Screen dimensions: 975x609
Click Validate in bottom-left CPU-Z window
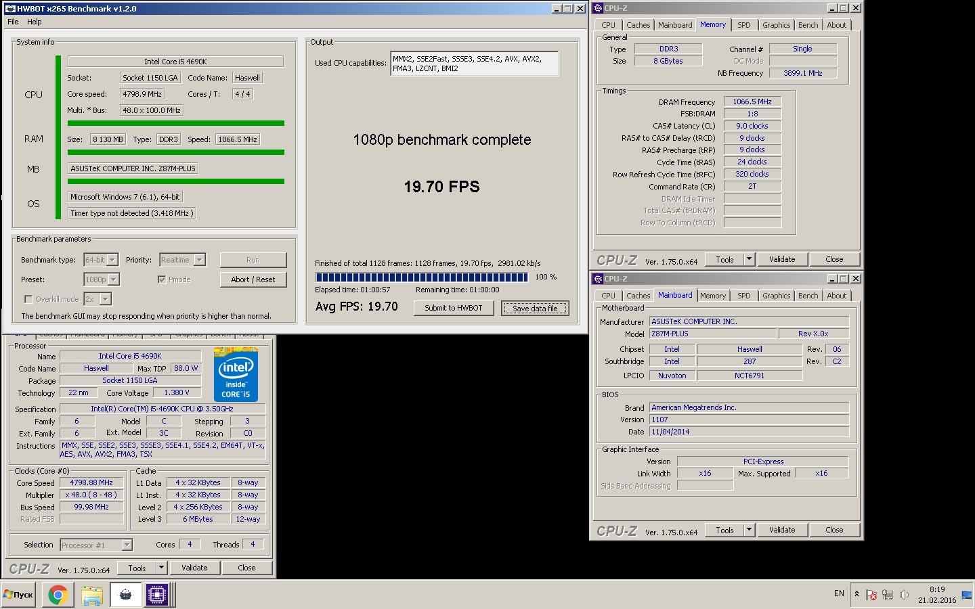click(x=194, y=568)
